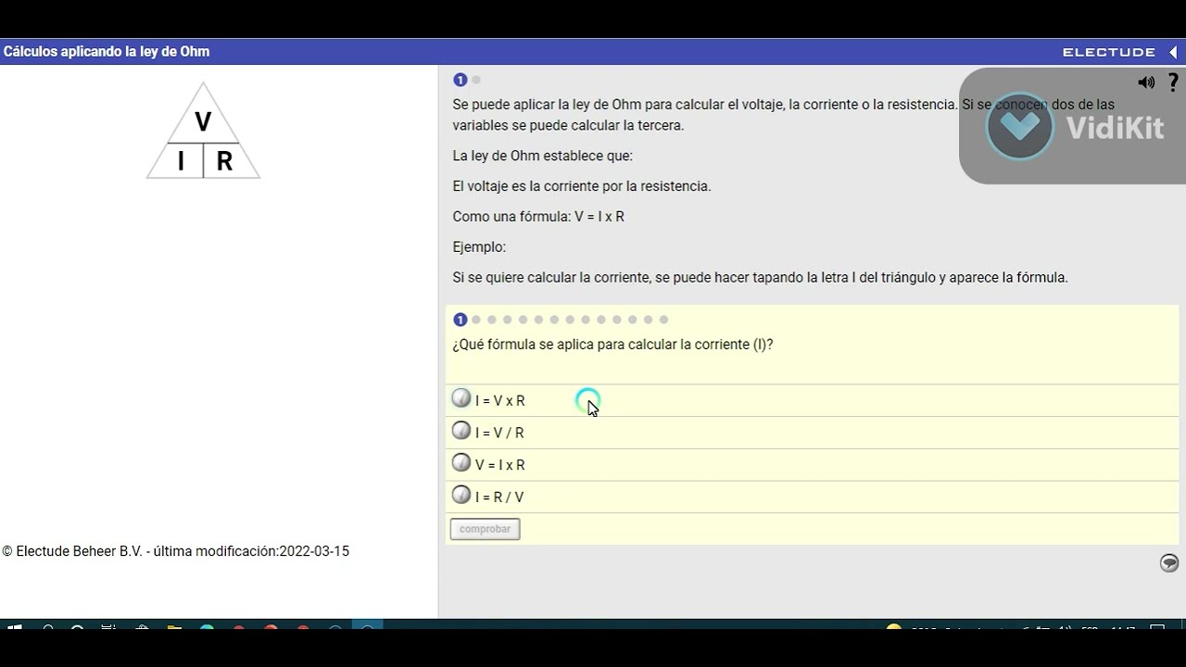Jump to the last question dot

(663, 320)
